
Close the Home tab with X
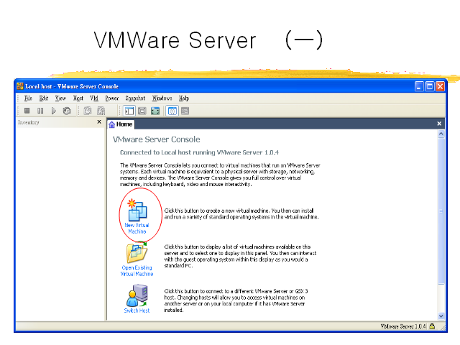click(x=439, y=124)
